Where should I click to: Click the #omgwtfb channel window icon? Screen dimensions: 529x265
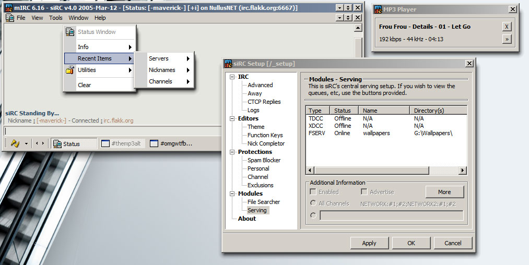click(154, 143)
